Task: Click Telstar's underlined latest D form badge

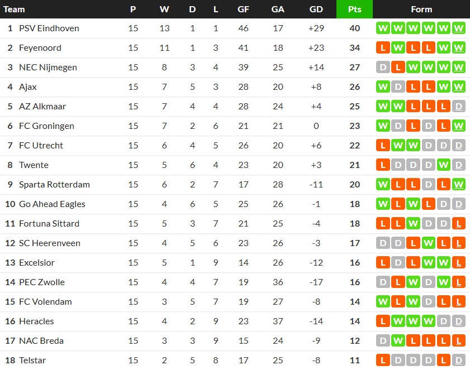Action: tap(458, 361)
